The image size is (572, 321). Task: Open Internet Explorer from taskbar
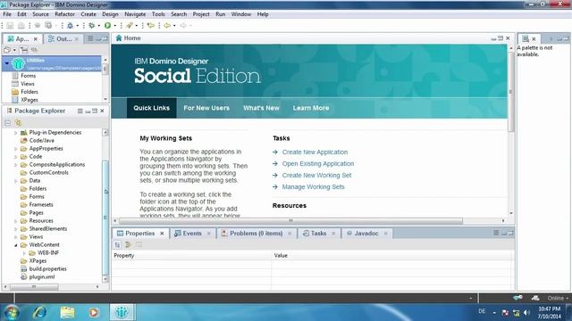(x=39, y=312)
